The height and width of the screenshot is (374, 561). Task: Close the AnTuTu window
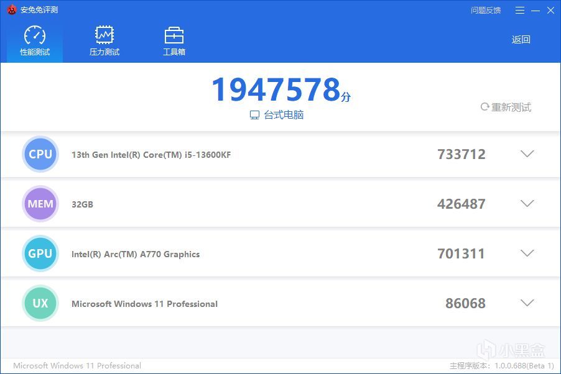click(550, 11)
